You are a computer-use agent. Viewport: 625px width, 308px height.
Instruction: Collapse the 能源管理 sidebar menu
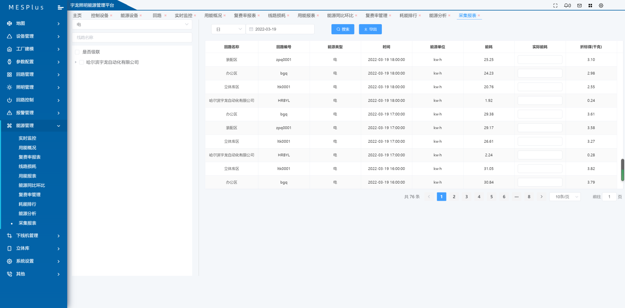coord(59,126)
